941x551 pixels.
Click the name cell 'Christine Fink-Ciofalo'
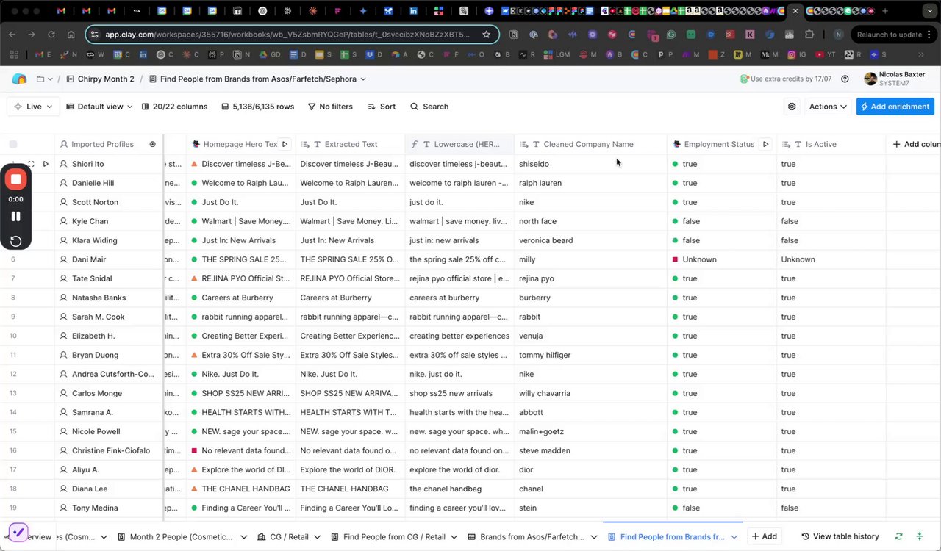109,450
